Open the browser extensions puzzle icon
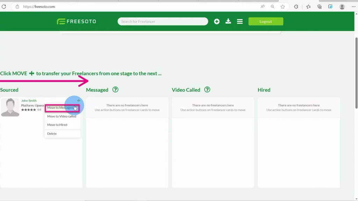The height and width of the screenshot is (201, 358). (296, 7)
